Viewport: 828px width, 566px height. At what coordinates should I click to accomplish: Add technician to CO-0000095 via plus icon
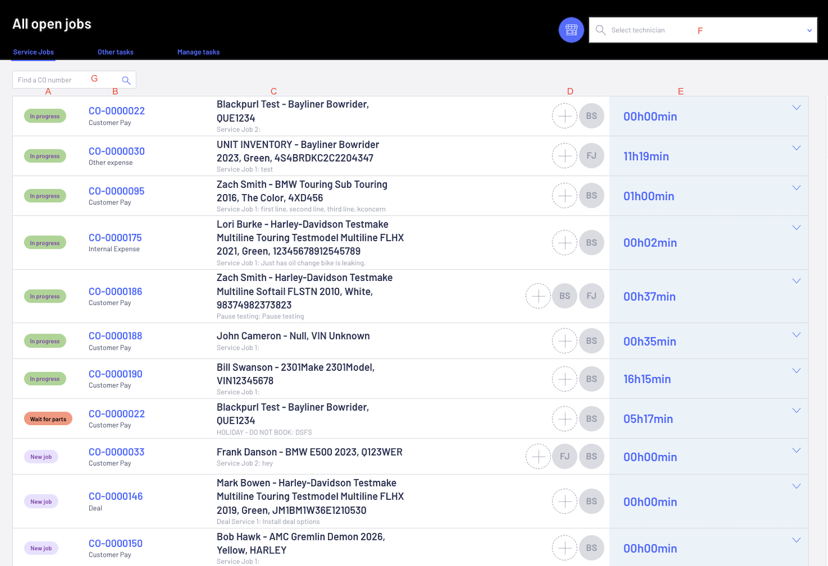click(x=564, y=196)
